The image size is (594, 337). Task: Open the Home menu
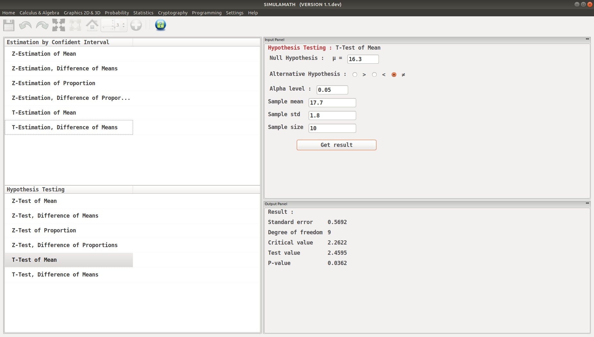[9, 13]
